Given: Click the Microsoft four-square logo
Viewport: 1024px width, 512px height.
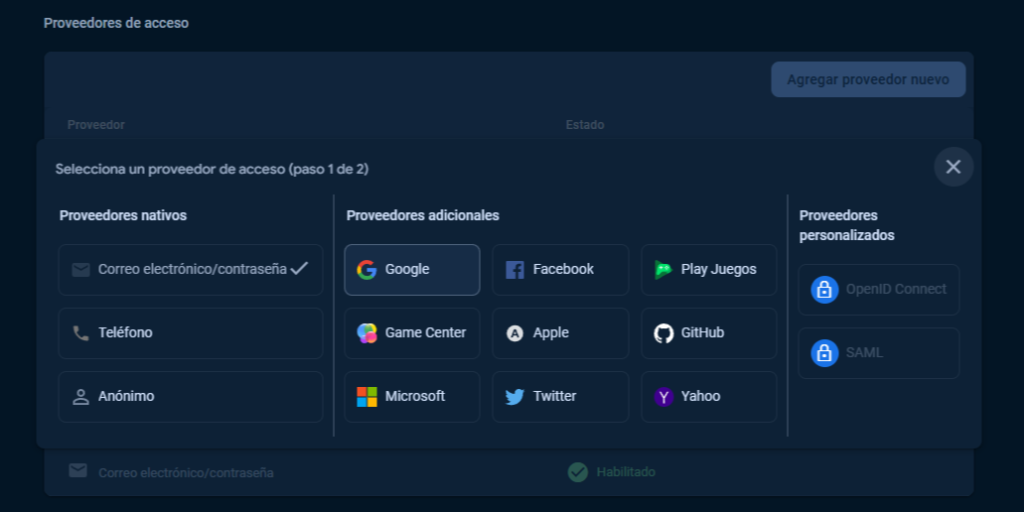Looking at the screenshot, I should 367,397.
